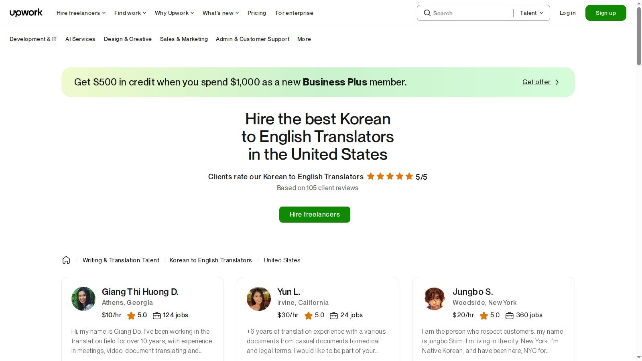Select the Design & Creative category
The width and height of the screenshot is (642, 361).
[x=128, y=39]
